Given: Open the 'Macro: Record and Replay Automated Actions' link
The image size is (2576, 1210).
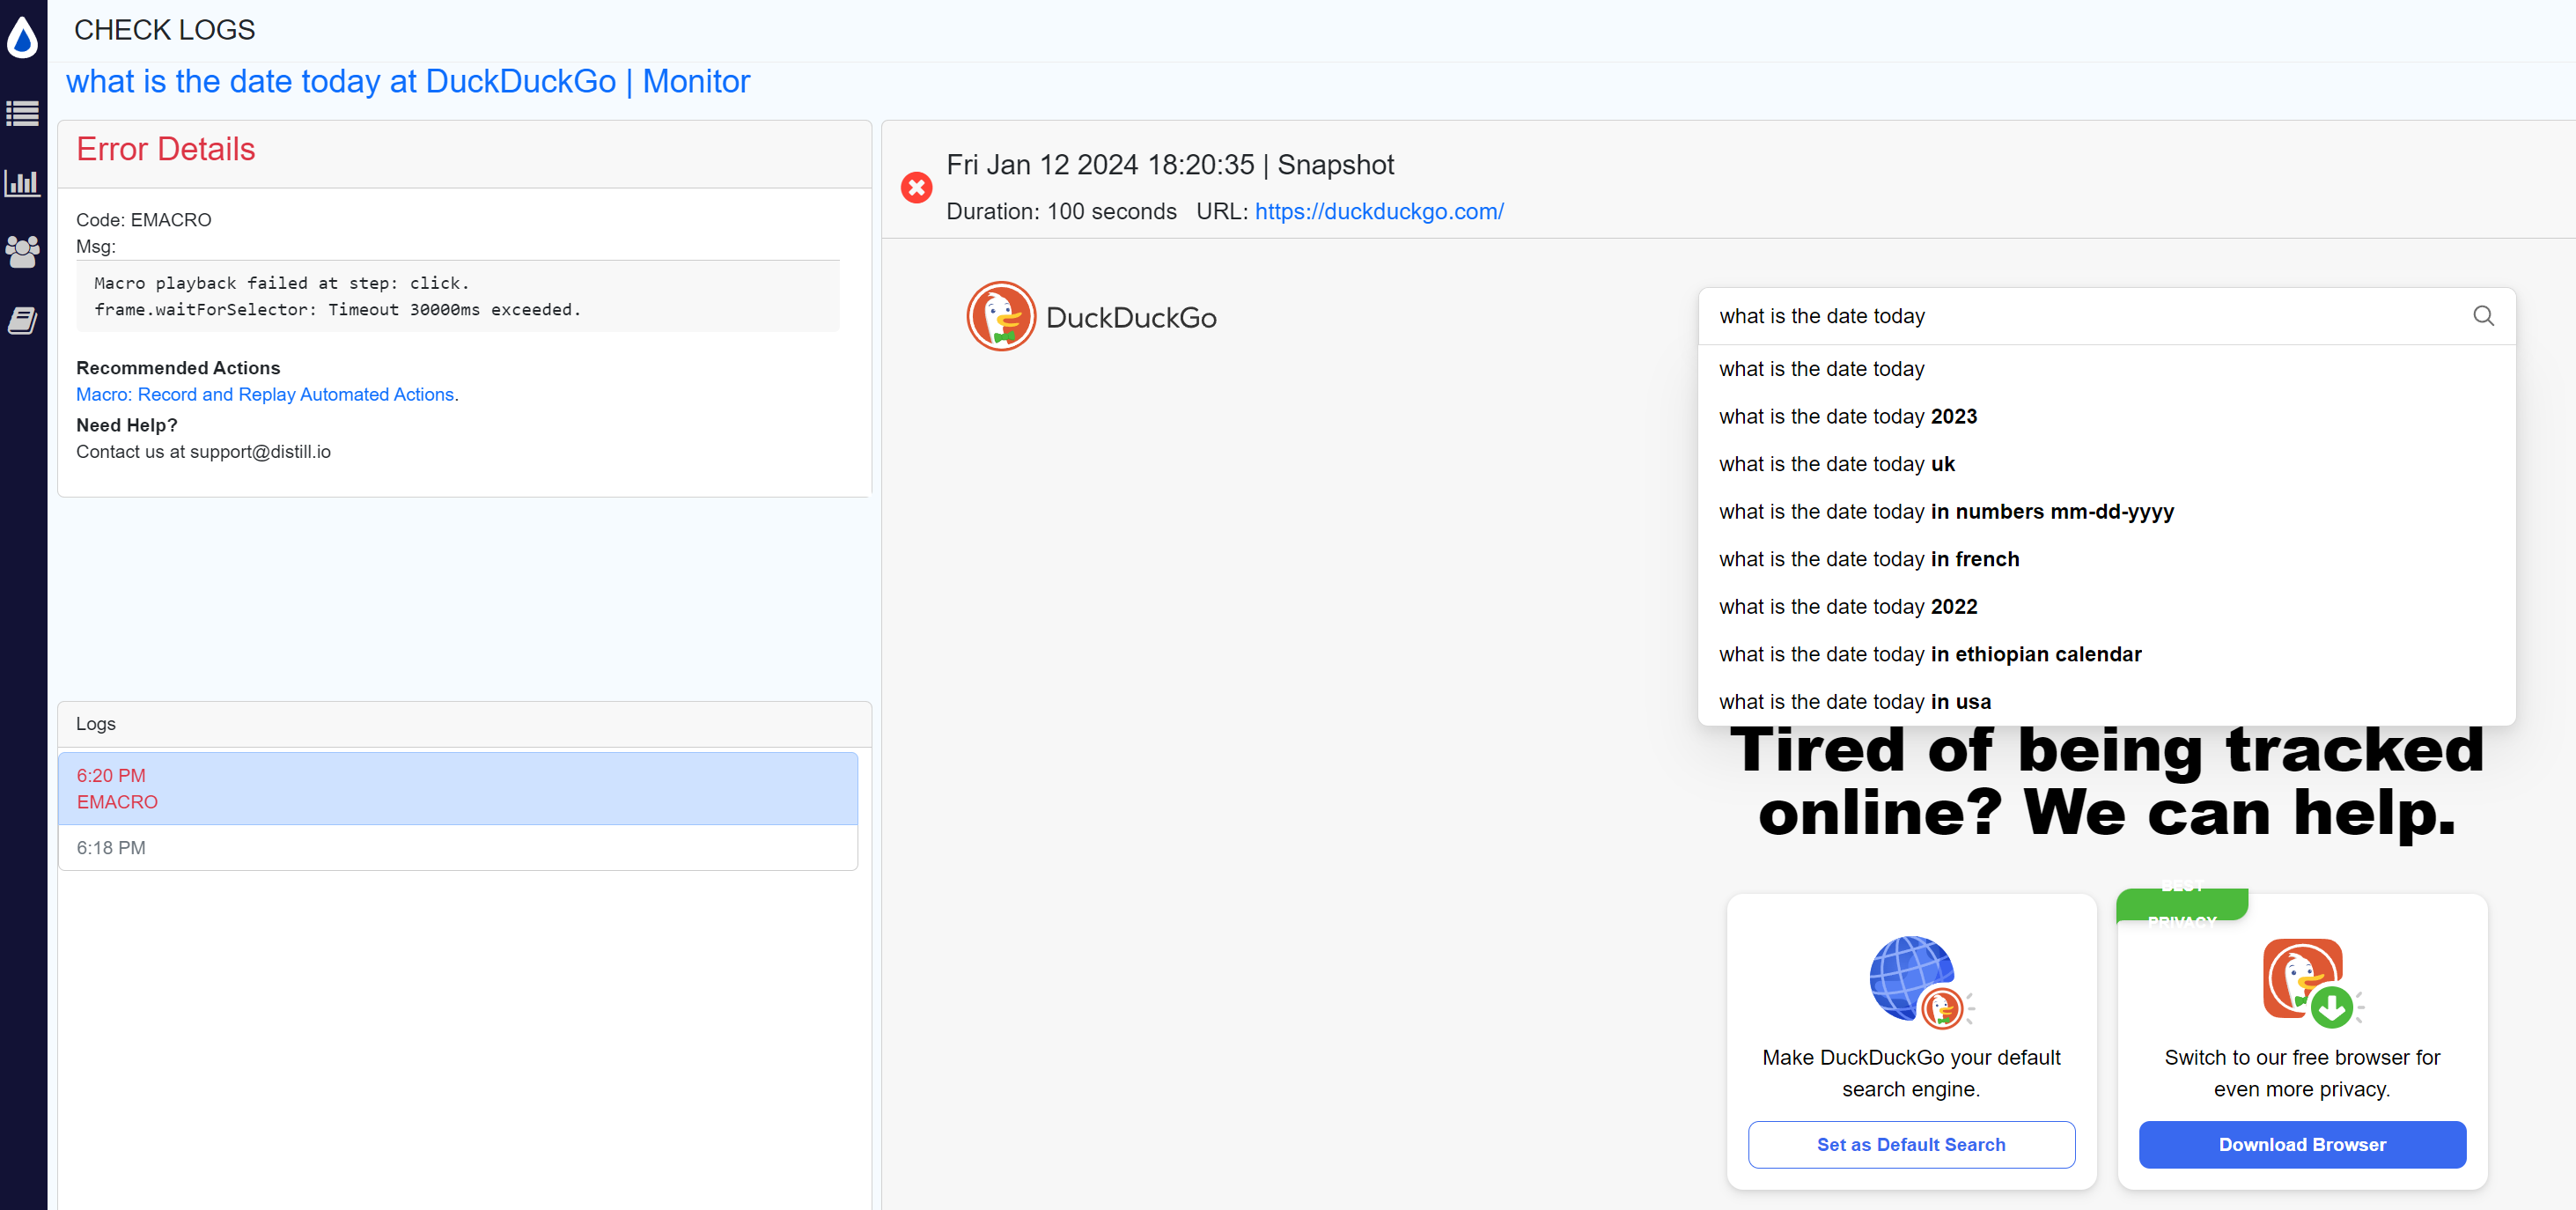Looking at the screenshot, I should coord(265,394).
